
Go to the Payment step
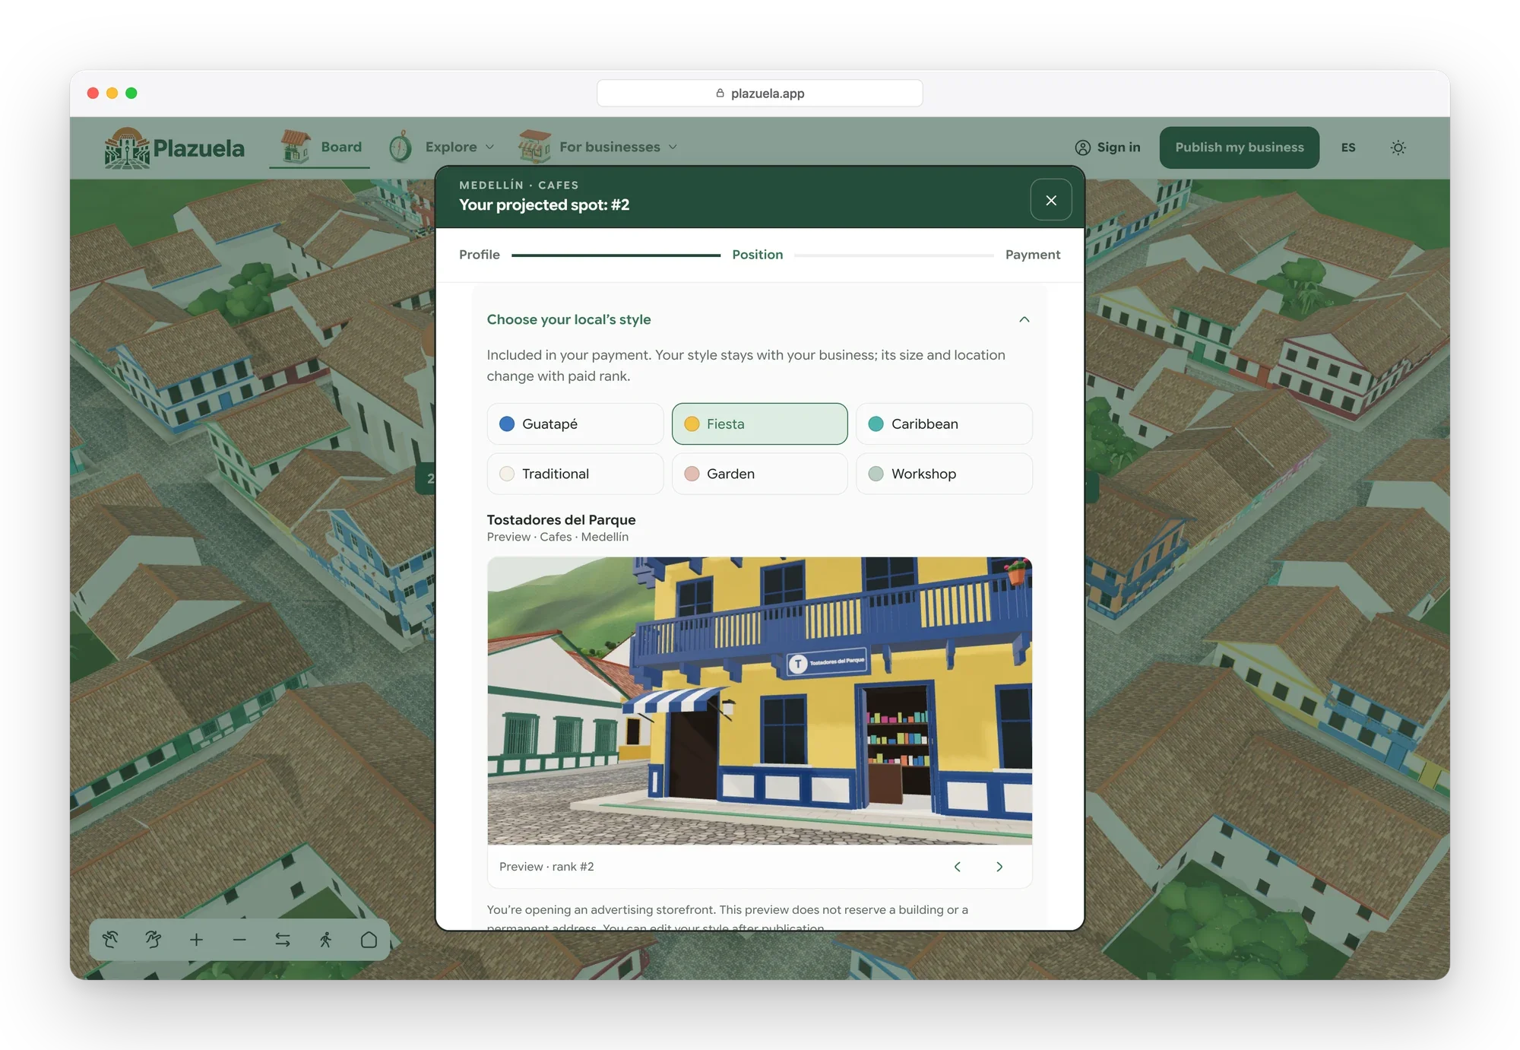point(1033,255)
